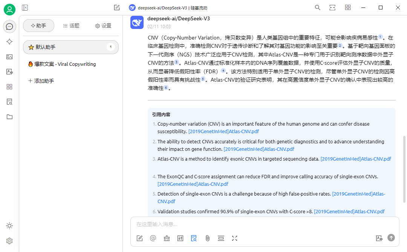Viewport: 407px width, 252px height.
Task: Attach a file with the paperclip icon
Action: coord(207,238)
